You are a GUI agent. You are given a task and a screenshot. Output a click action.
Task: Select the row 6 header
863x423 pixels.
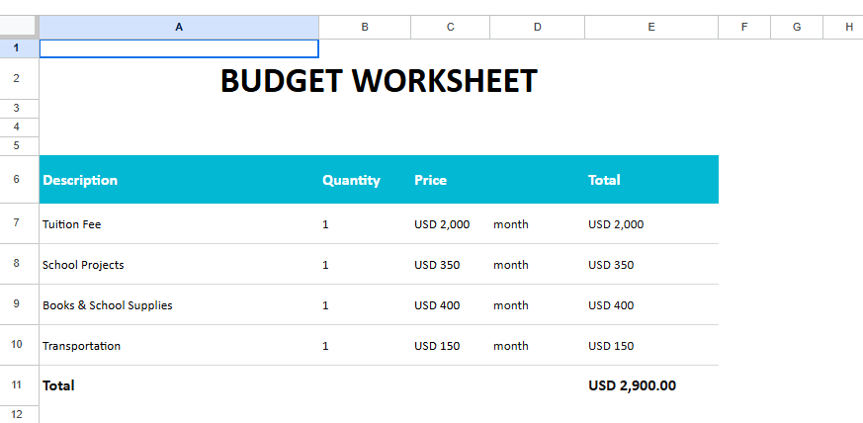pos(17,179)
